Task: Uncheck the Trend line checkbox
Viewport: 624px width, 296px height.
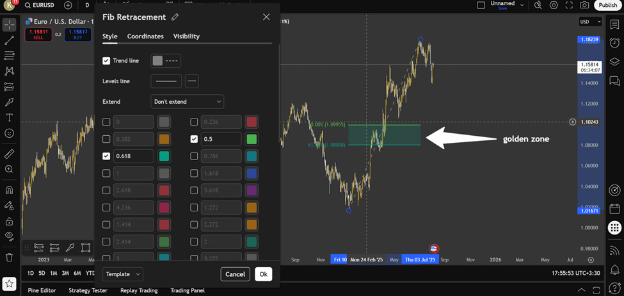Action: tap(106, 61)
